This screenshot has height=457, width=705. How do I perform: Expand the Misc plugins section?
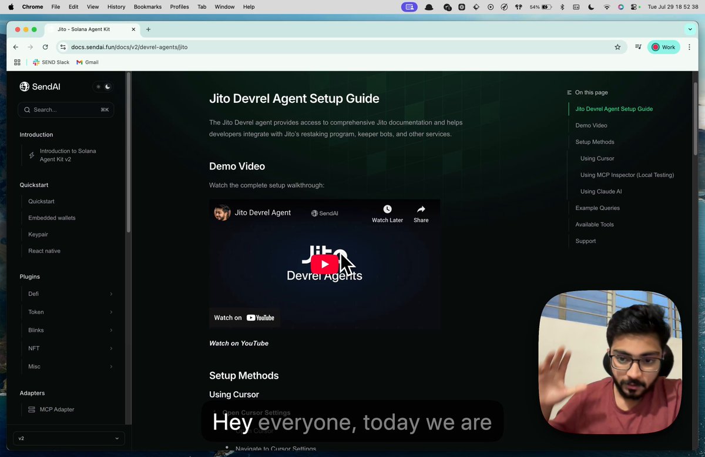70,366
